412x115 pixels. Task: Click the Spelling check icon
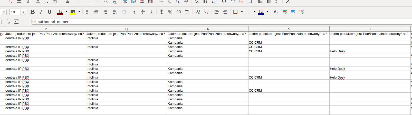[x=114, y=2]
